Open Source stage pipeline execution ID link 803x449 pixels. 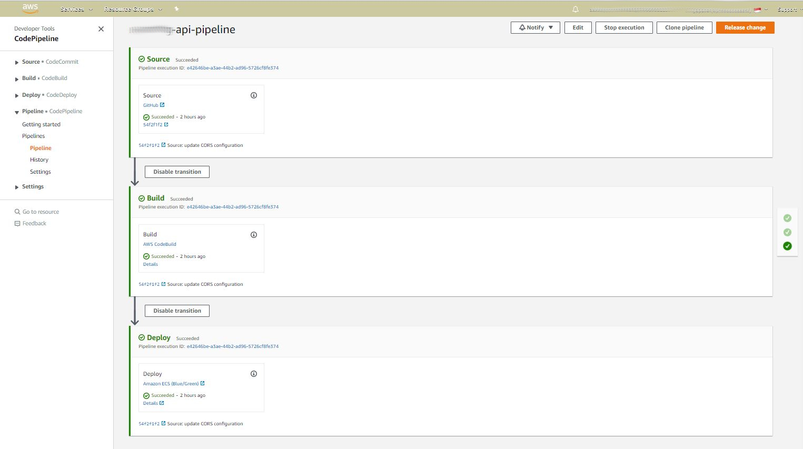click(233, 68)
